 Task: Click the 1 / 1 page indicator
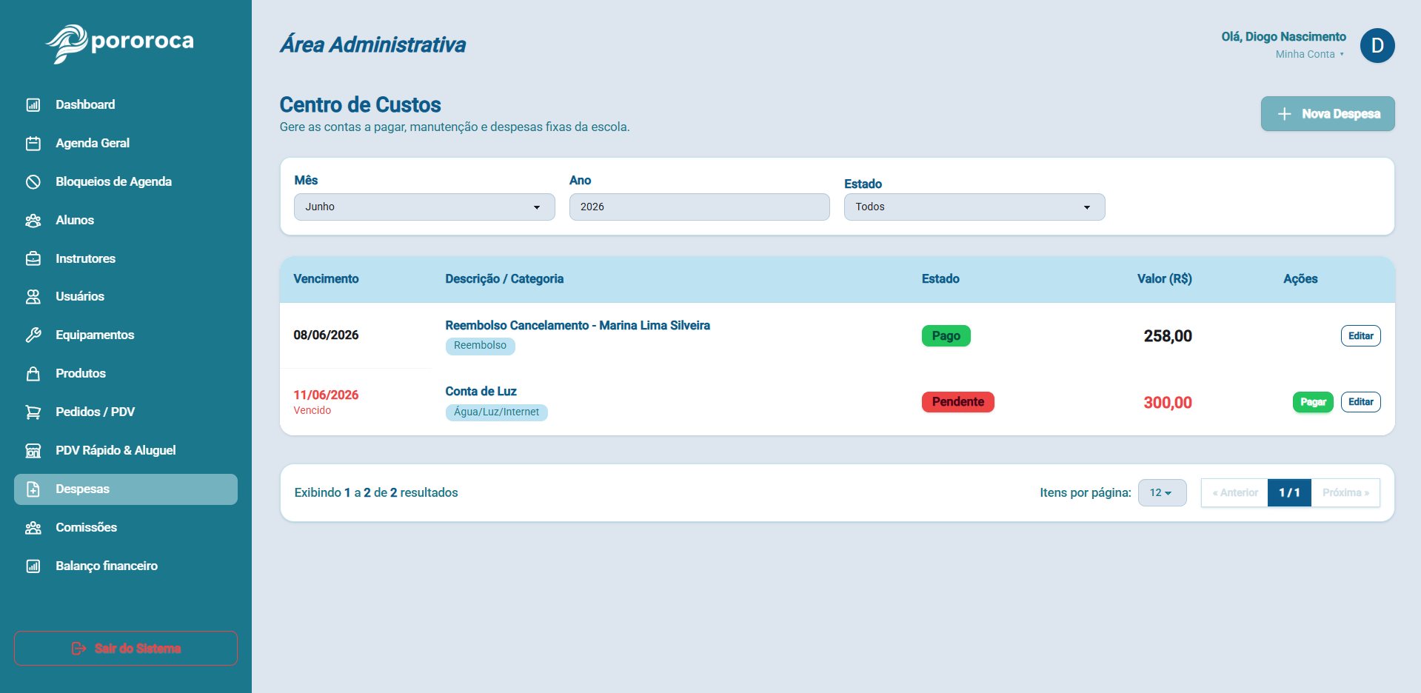1289,493
